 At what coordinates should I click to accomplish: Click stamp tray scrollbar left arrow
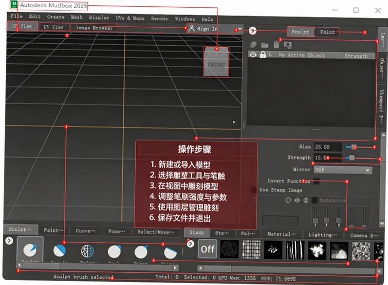click(x=201, y=268)
